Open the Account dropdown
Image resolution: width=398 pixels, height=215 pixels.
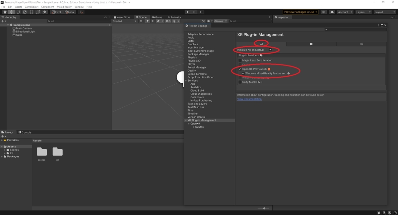(345, 12)
